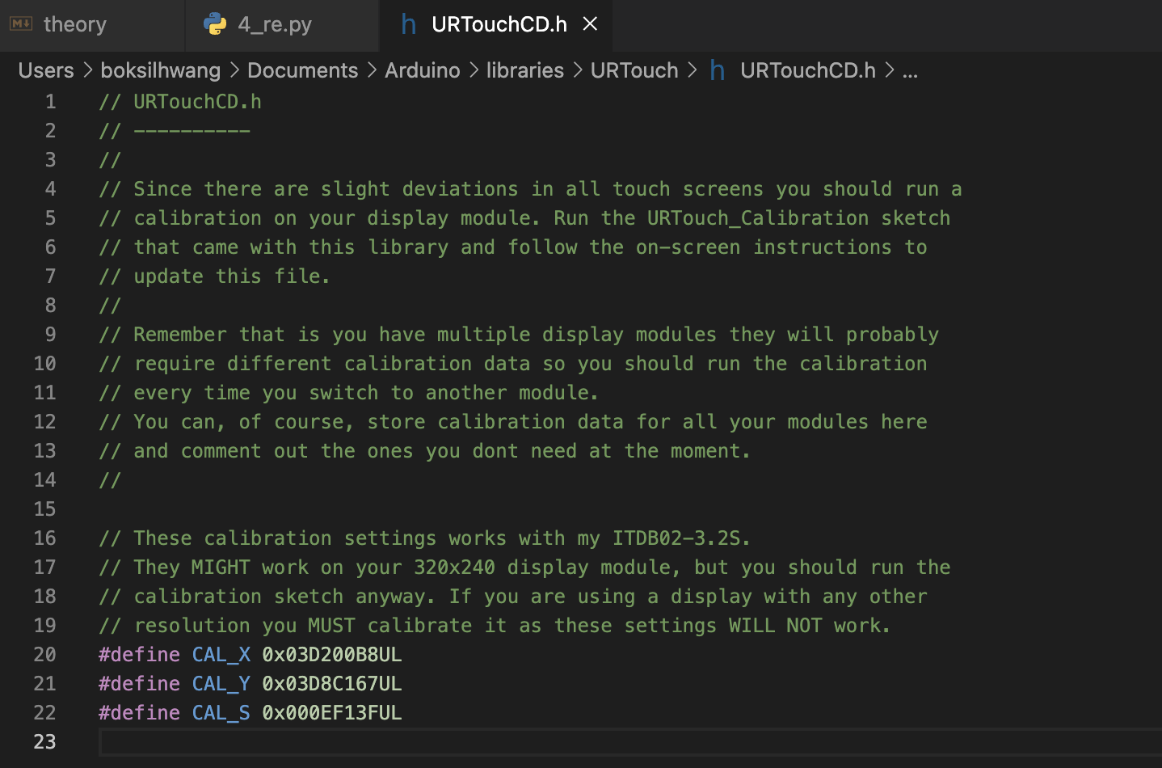Expand the breadcrumb symbol ellipsis
1162x768 pixels.
[x=910, y=70]
